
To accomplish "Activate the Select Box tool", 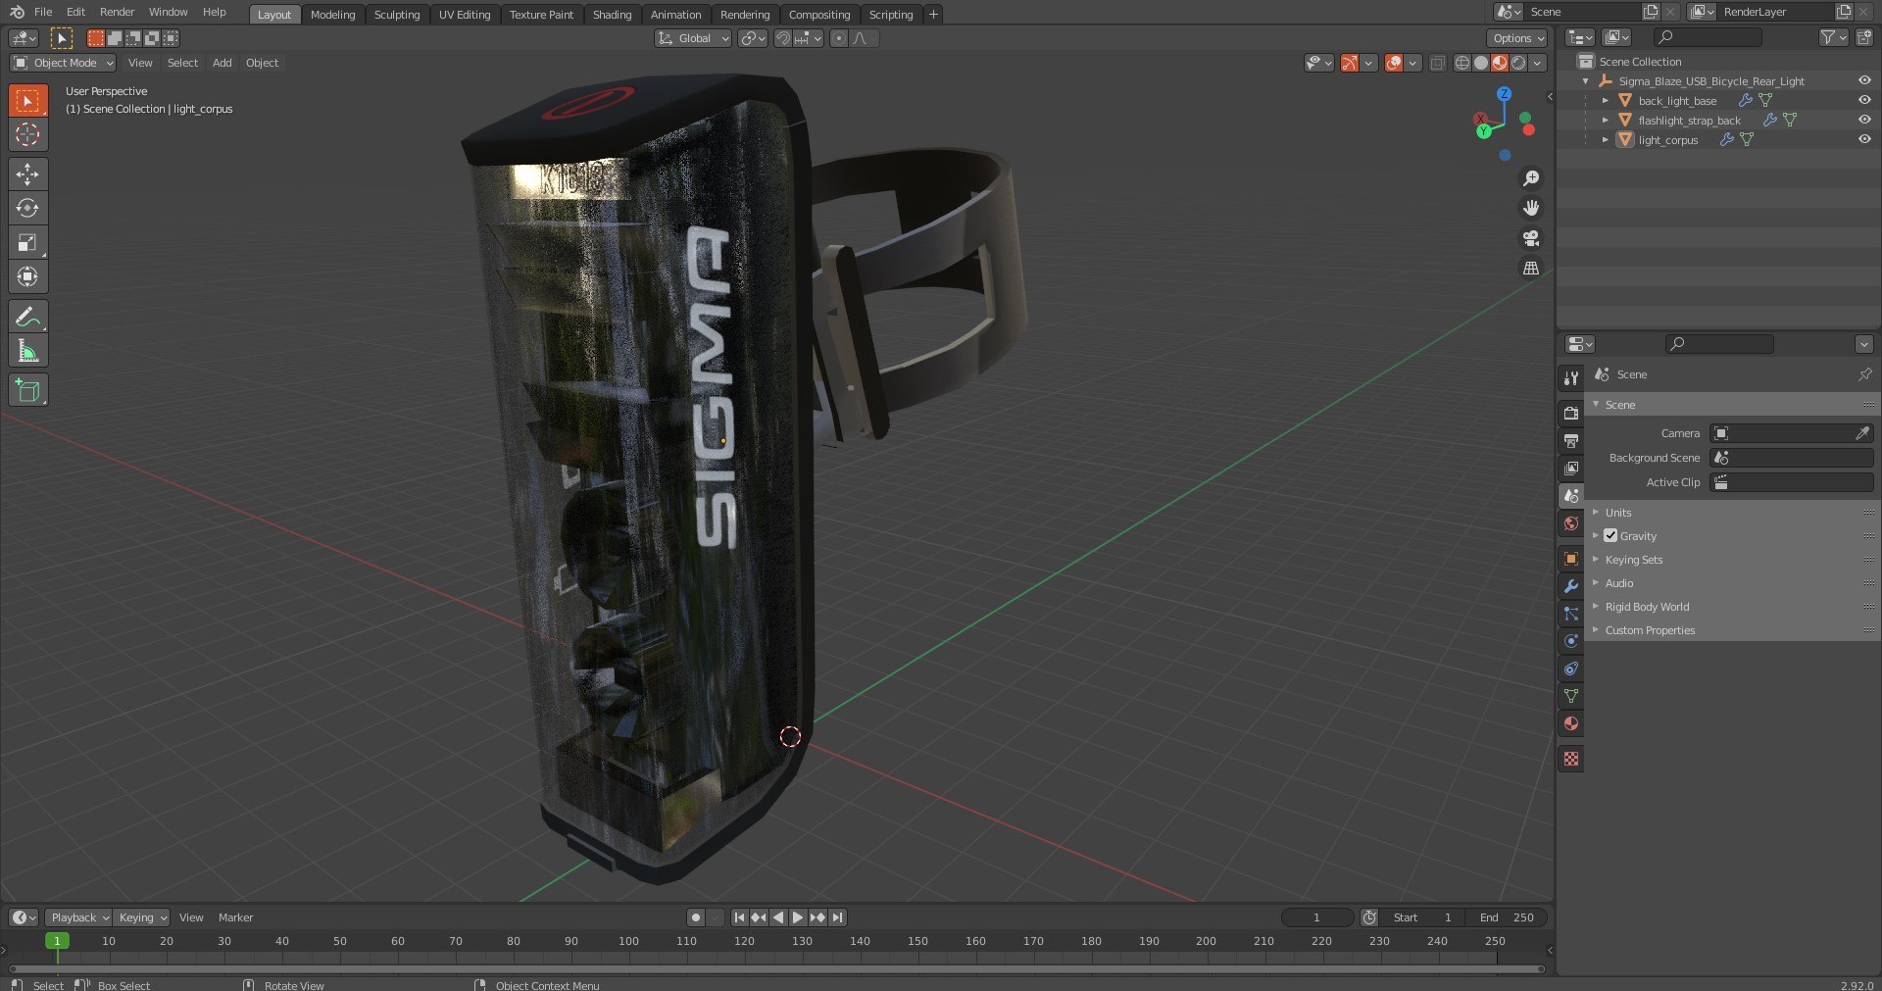I will pyautogui.click(x=27, y=101).
